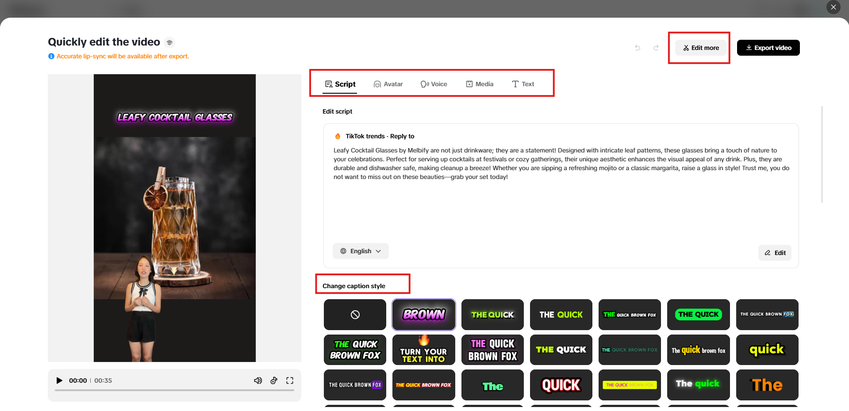Redo the last edit
The width and height of the screenshot is (849, 411).
[x=656, y=48]
